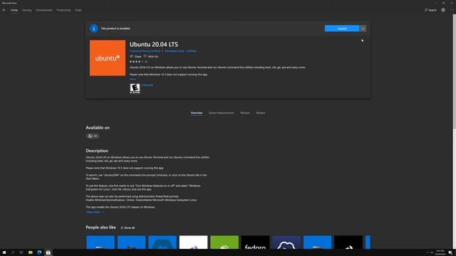Open the EVERYONE rating link
This screenshot has height=256, width=456.
point(147,85)
